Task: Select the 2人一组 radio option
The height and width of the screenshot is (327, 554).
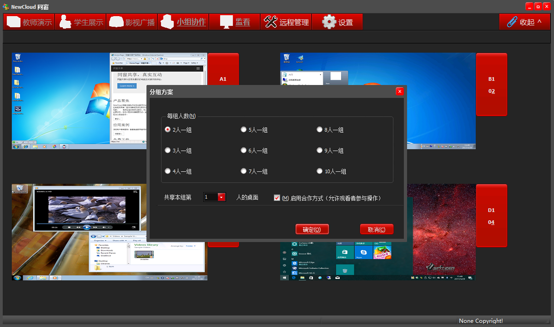Action: (x=178, y=130)
